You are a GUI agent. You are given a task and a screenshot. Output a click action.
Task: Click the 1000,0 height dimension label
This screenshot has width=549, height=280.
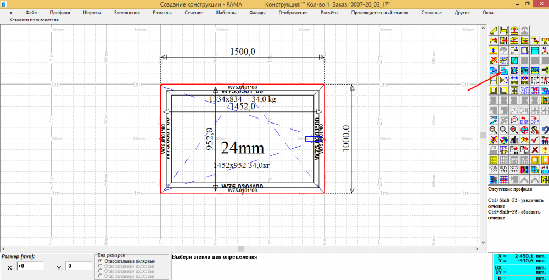pos(346,138)
